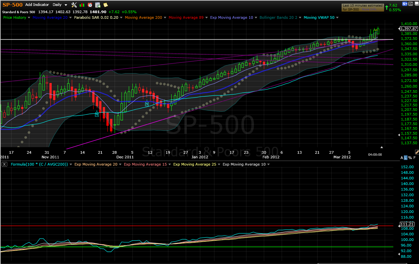The width and height of the screenshot is (419, 264).
Task: Expand the Moving Average 200 dropdown arrow
Action: tap(165, 18)
